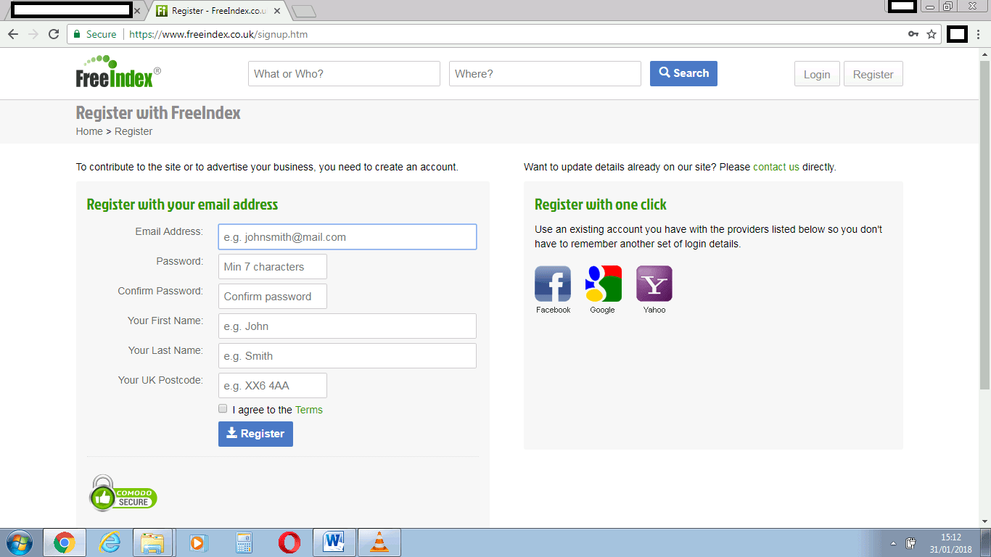The image size is (991, 557).
Task: Open the Windows Start menu
Action: click(19, 542)
